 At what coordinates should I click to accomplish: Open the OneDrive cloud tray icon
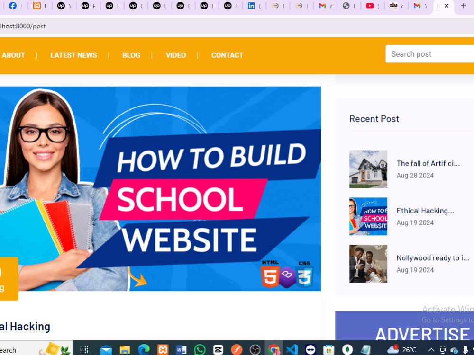454,350
